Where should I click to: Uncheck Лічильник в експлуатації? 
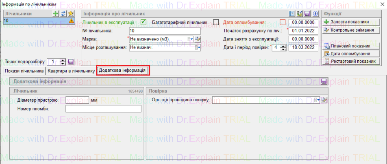point(143,22)
